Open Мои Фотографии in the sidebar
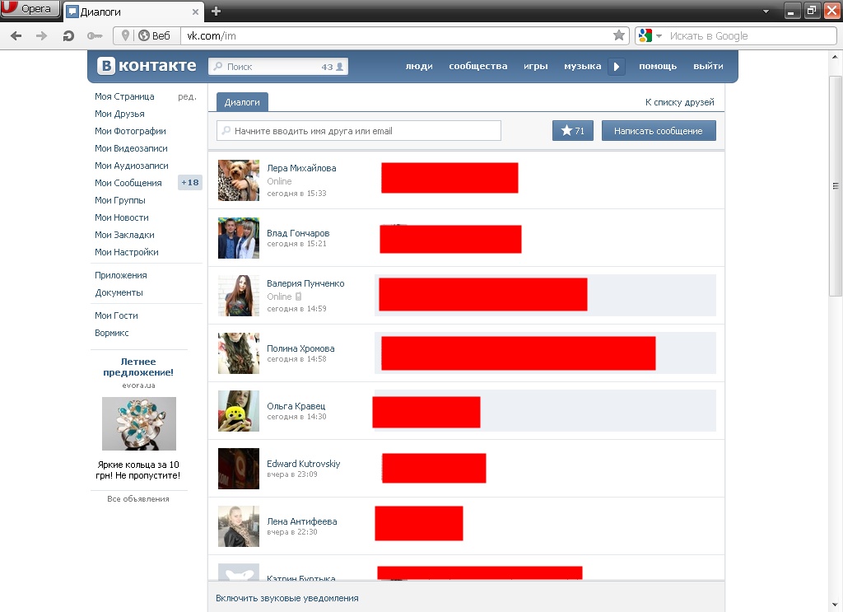 130,131
